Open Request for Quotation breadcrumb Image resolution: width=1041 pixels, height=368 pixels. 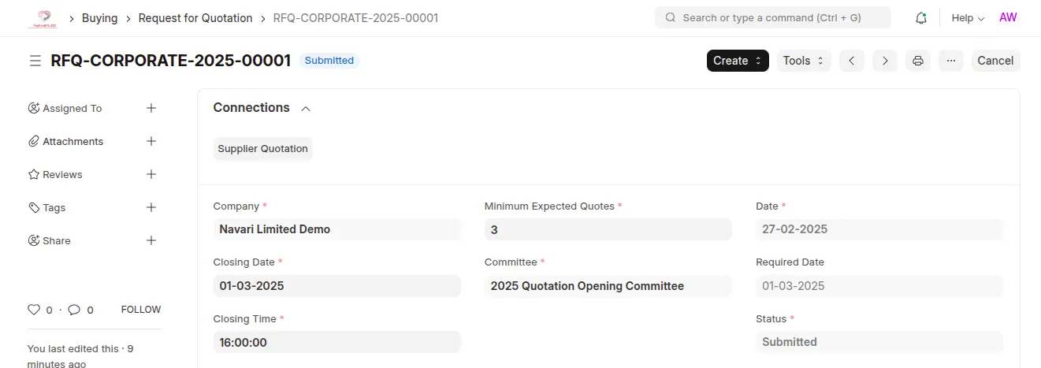click(195, 18)
